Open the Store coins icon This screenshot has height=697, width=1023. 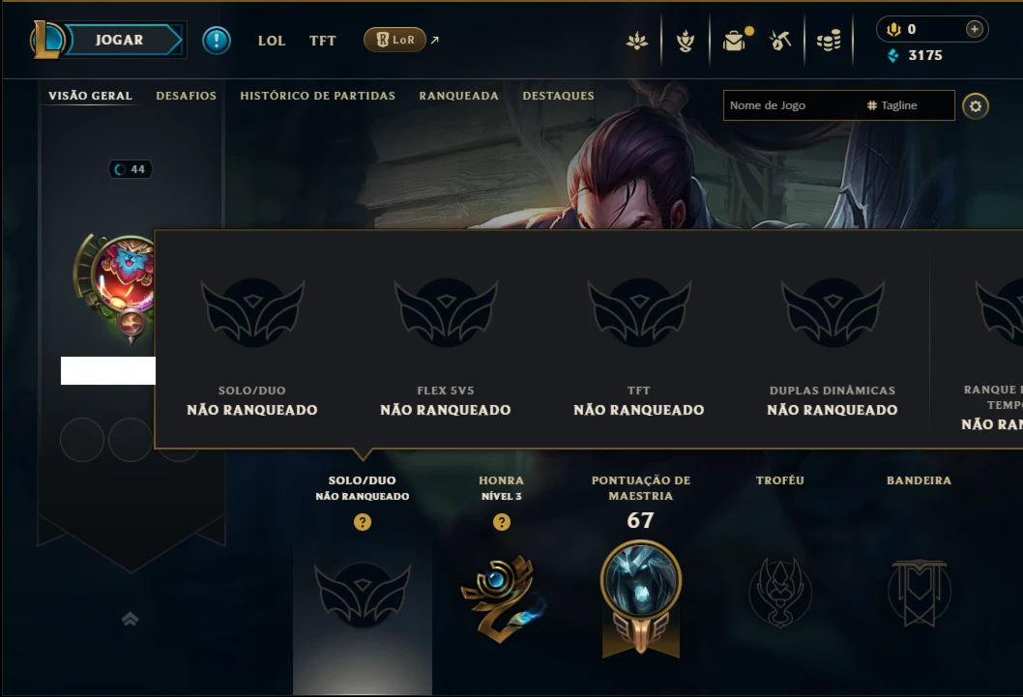click(829, 41)
